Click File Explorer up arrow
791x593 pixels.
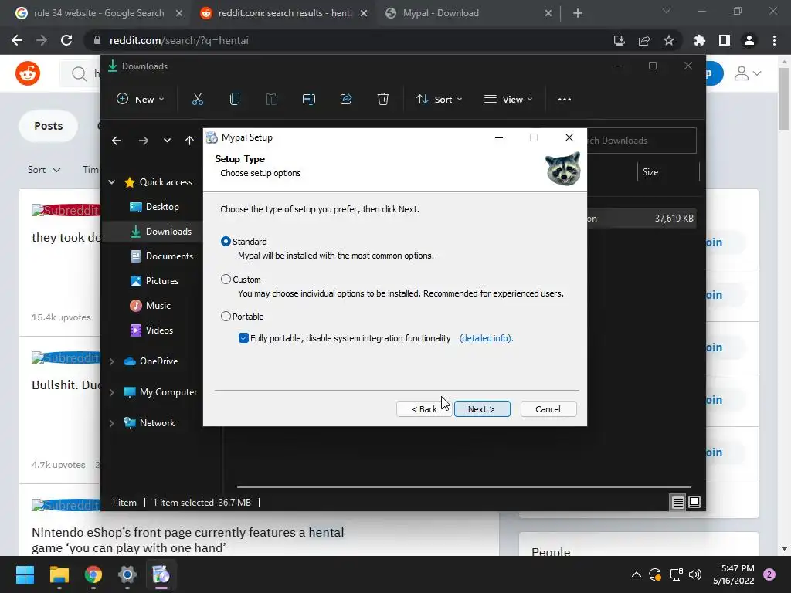tap(189, 141)
